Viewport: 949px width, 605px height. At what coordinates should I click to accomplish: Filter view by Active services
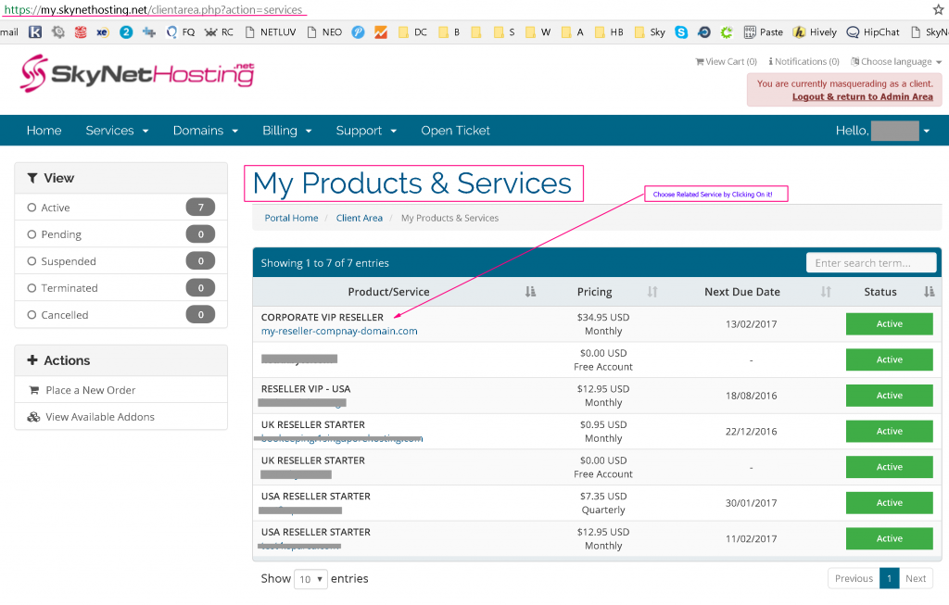pyautogui.click(x=121, y=208)
